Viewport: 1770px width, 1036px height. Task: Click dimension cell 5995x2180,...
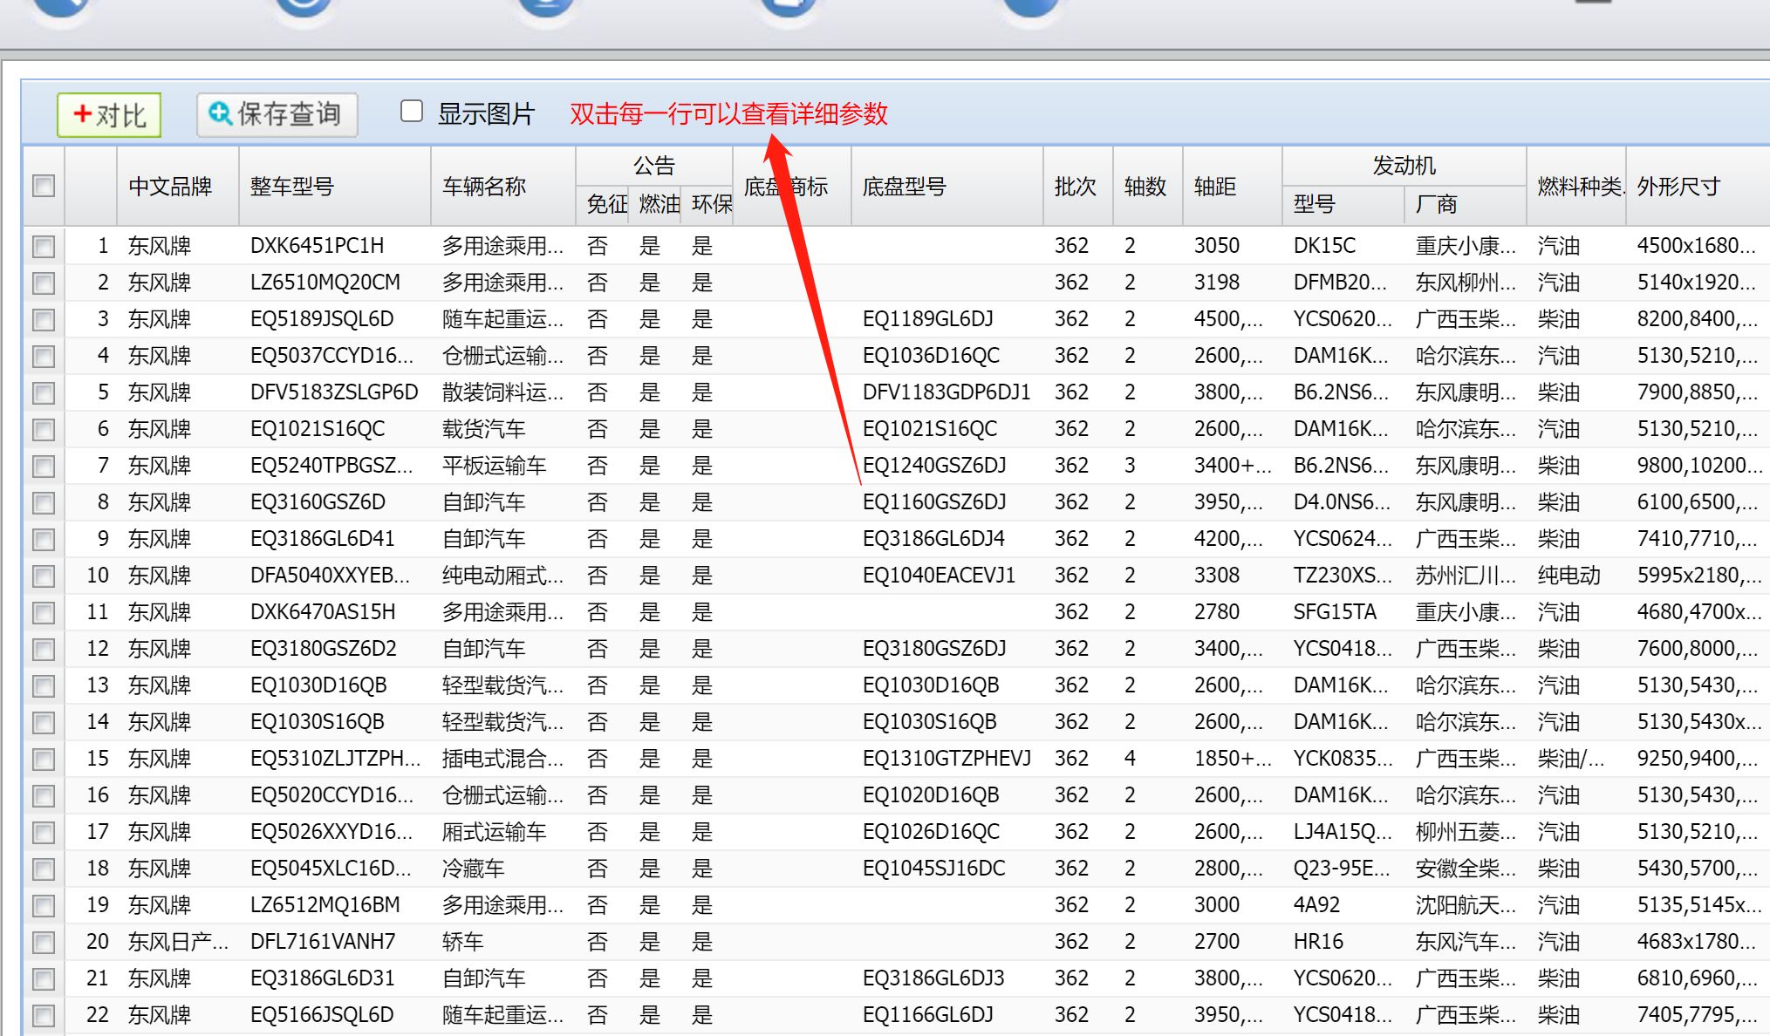(1698, 576)
